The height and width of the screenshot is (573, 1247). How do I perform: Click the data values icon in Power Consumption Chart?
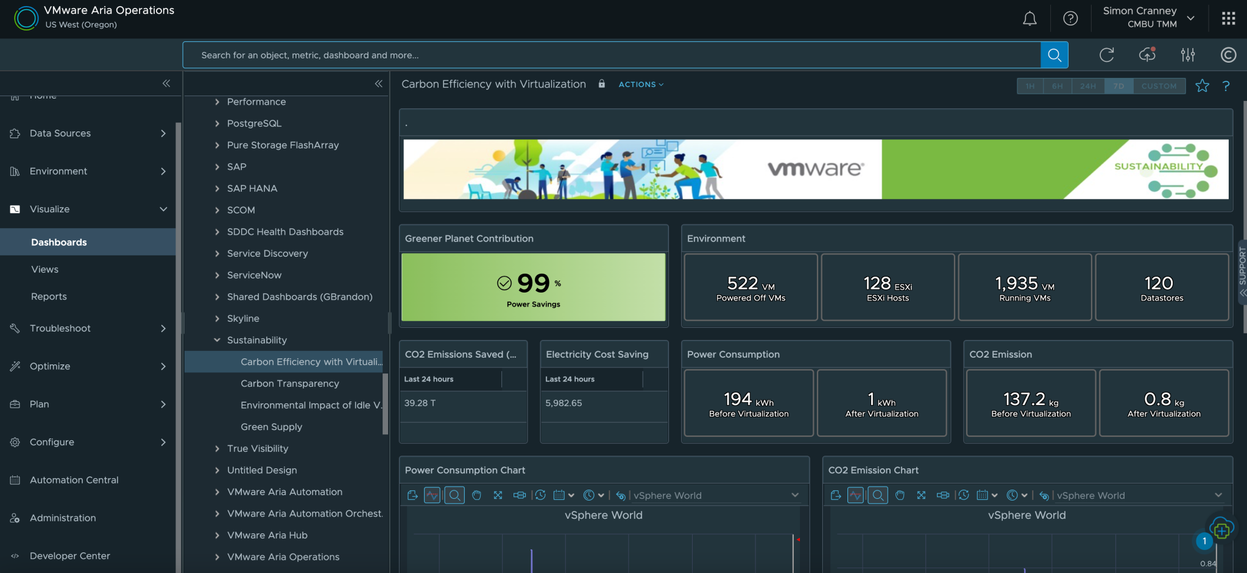click(x=520, y=495)
